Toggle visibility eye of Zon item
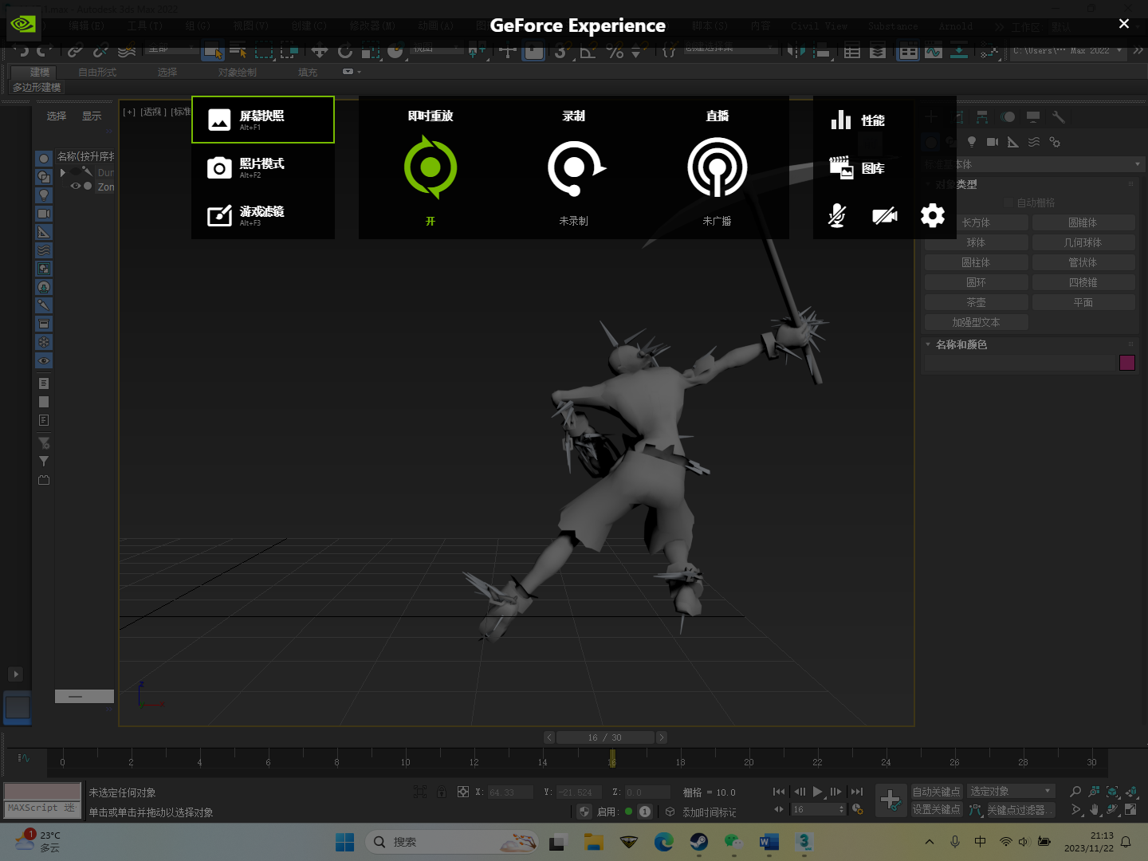1148x861 pixels. (x=76, y=187)
